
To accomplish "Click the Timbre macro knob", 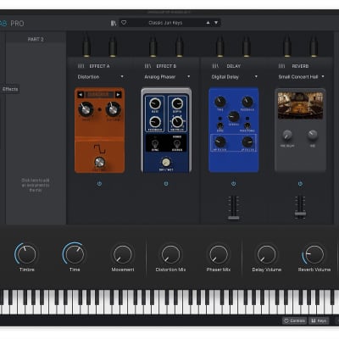I will coord(26,254).
